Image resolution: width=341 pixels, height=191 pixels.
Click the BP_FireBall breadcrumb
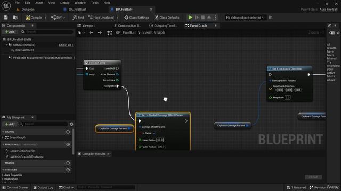[x=126, y=33]
